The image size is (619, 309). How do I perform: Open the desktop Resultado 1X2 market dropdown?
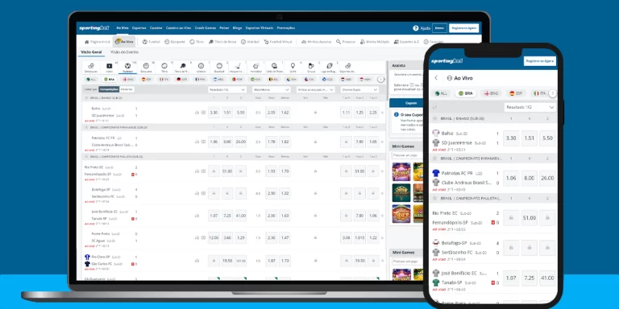click(x=227, y=89)
